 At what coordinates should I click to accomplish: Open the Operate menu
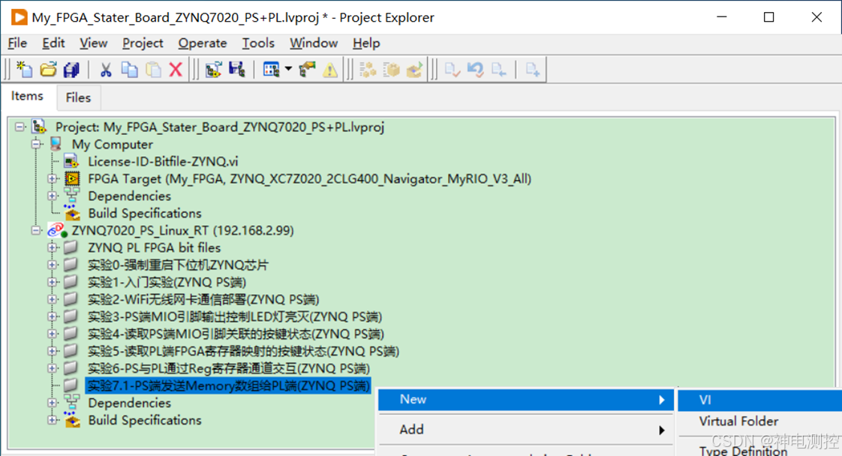point(203,43)
